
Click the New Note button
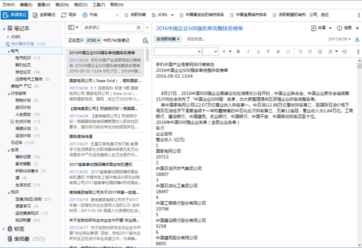pos(14,15)
